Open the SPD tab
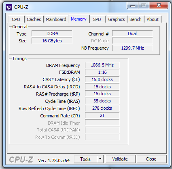The image size is (172, 169). coord(97,19)
